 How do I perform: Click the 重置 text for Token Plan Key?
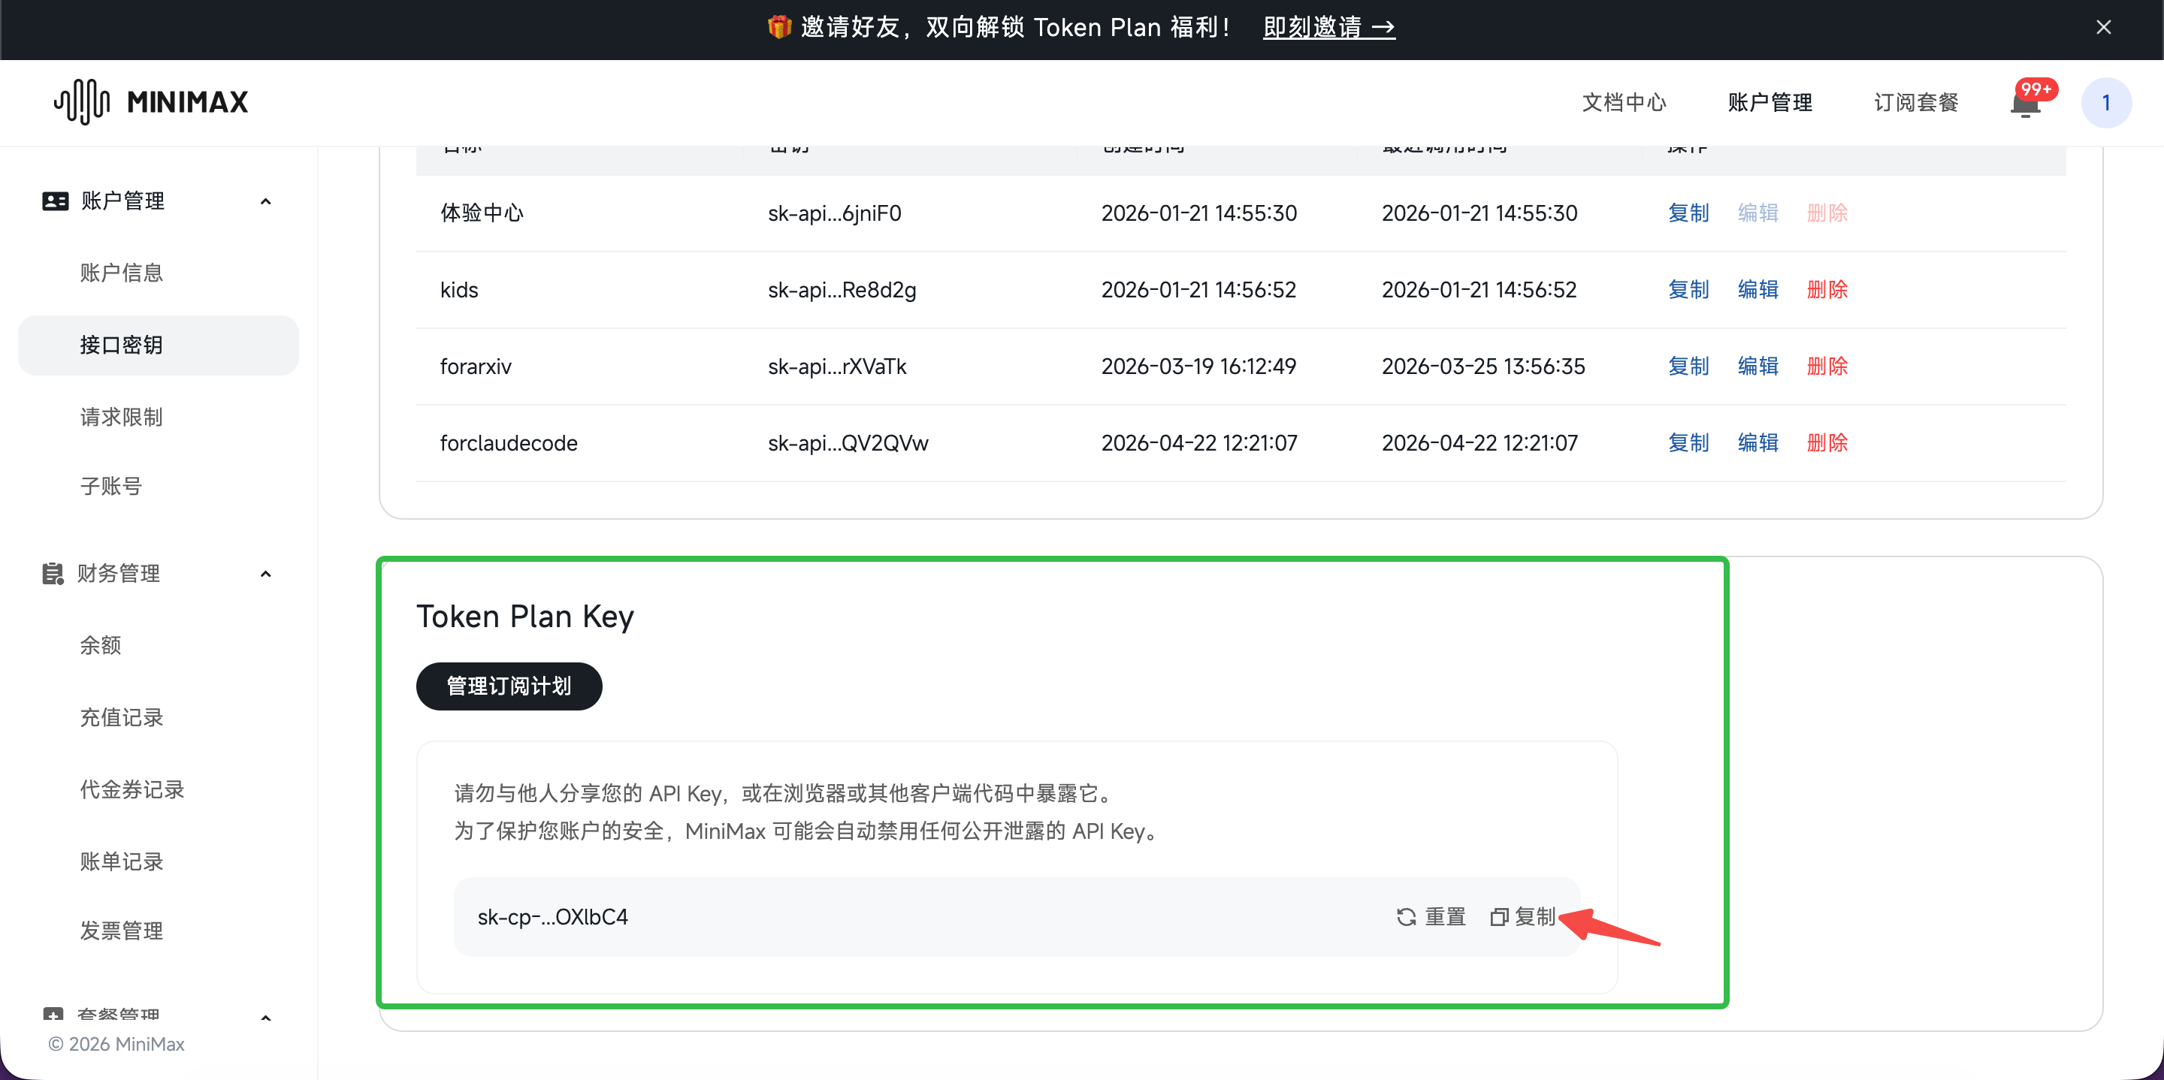(1446, 917)
